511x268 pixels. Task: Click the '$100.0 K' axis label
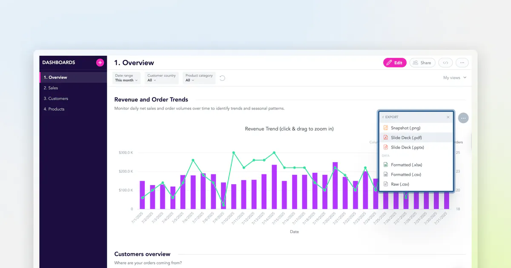[126, 190]
